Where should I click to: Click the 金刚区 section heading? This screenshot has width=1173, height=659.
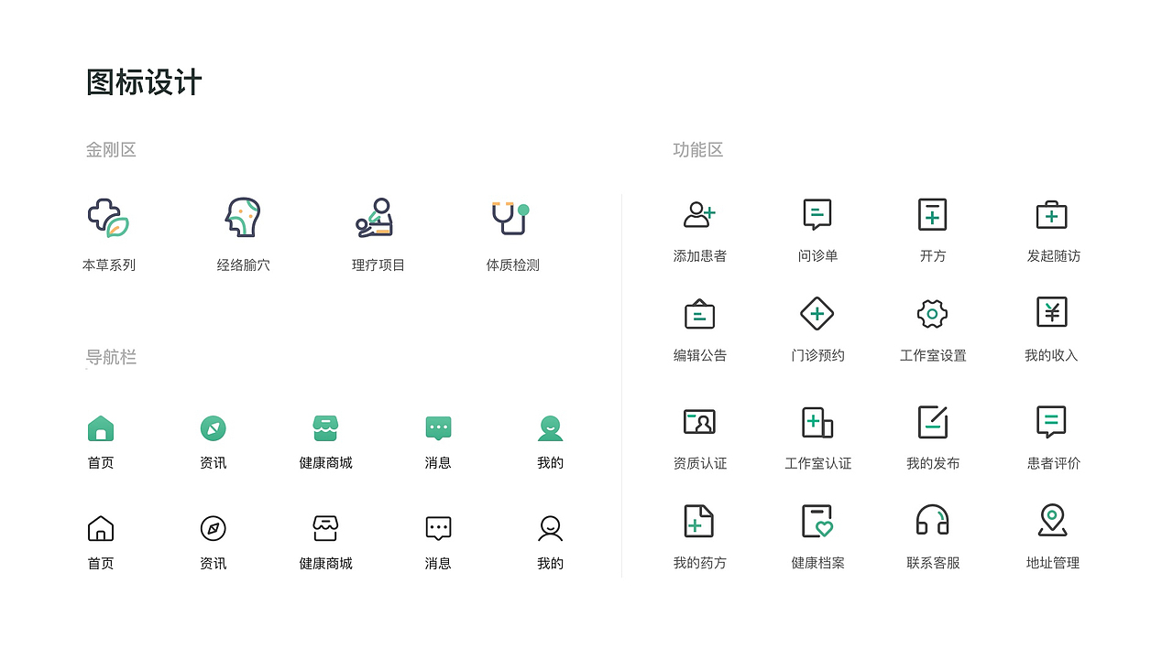[x=111, y=150]
